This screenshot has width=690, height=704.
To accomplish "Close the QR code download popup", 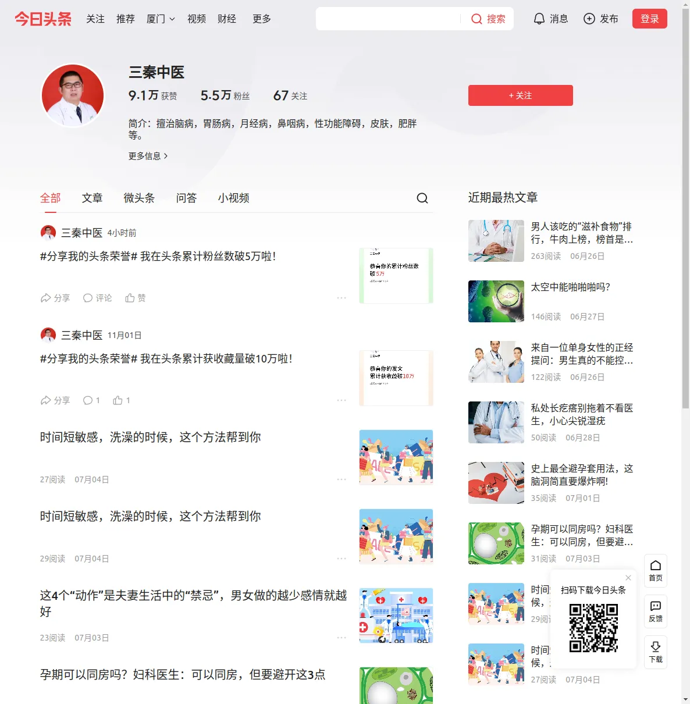I will [628, 578].
